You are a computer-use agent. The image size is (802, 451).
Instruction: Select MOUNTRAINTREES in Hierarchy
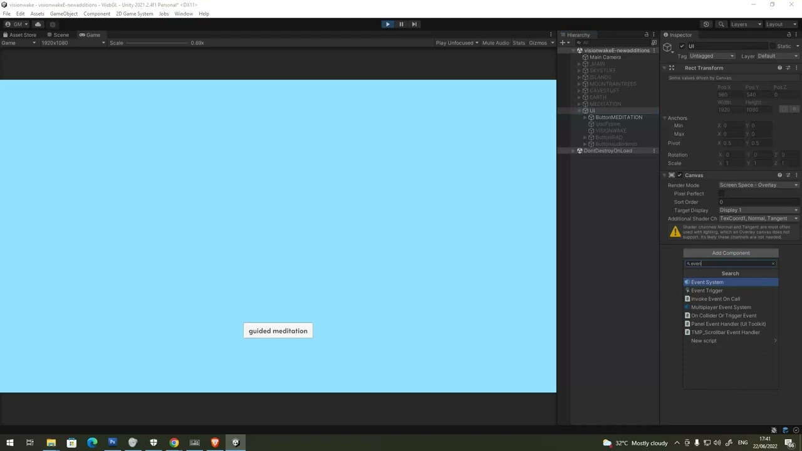tap(613, 84)
